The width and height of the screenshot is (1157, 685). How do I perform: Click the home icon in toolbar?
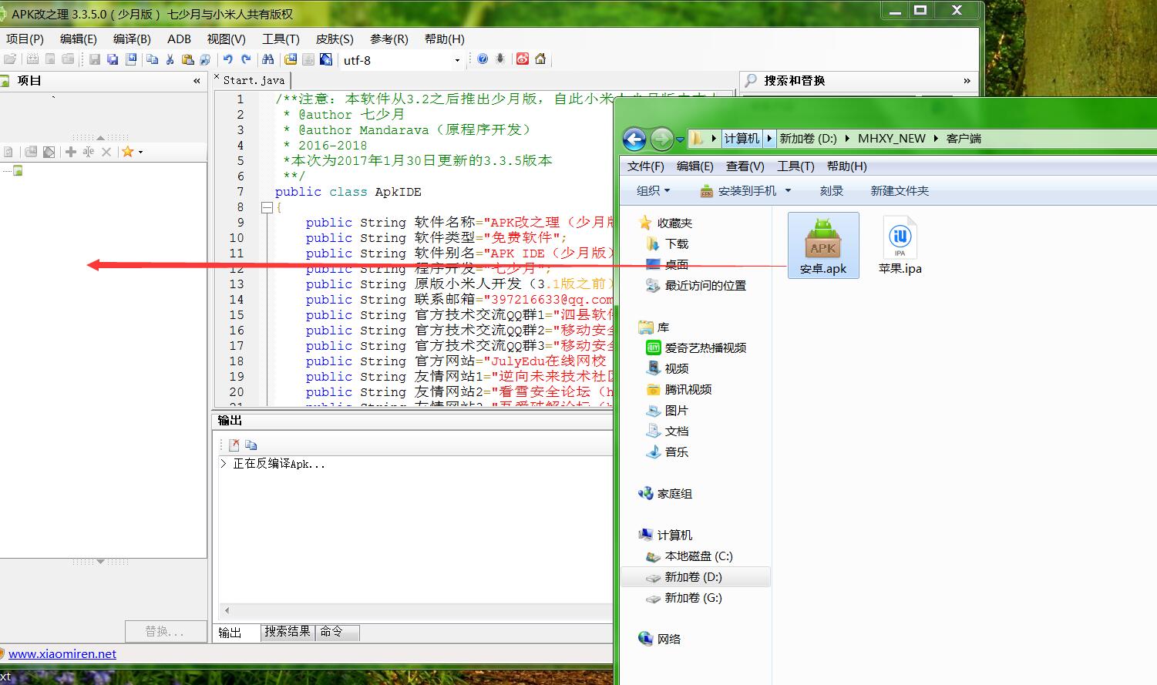point(540,59)
